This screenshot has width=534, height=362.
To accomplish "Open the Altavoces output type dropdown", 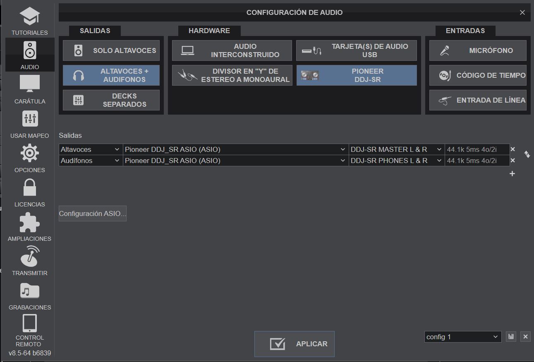I will (x=91, y=149).
